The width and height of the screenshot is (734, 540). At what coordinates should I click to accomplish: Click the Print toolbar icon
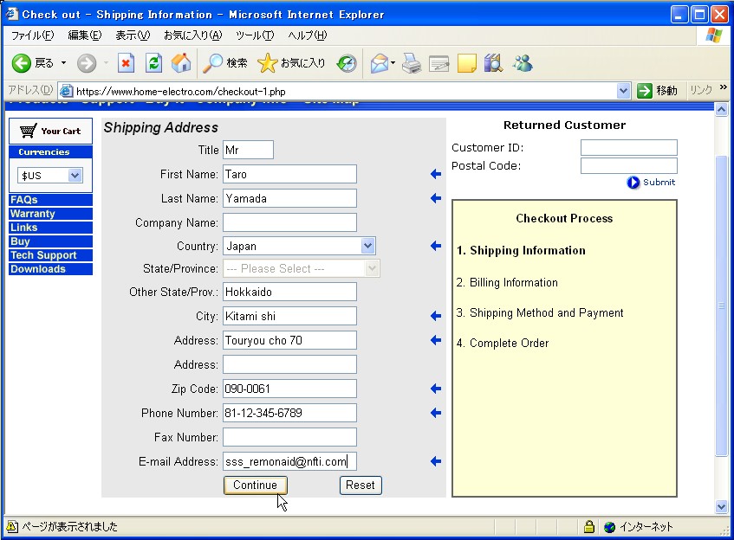pos(412,63)
